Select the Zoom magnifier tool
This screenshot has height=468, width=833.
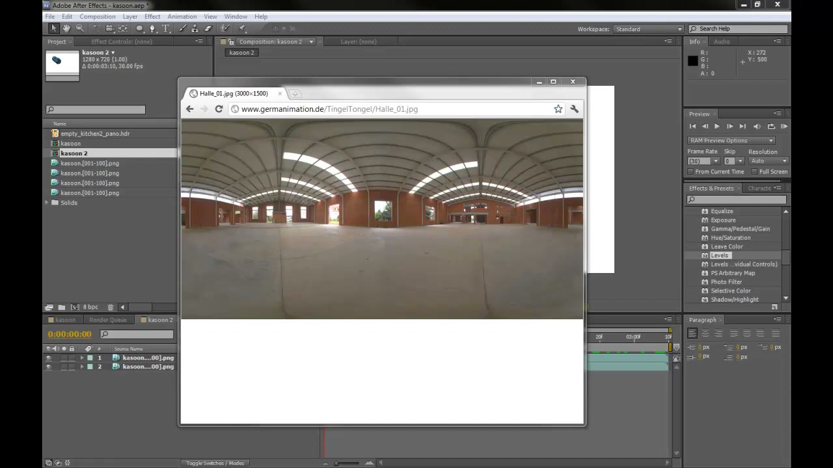pyautogui.click(x=80, y=29)
